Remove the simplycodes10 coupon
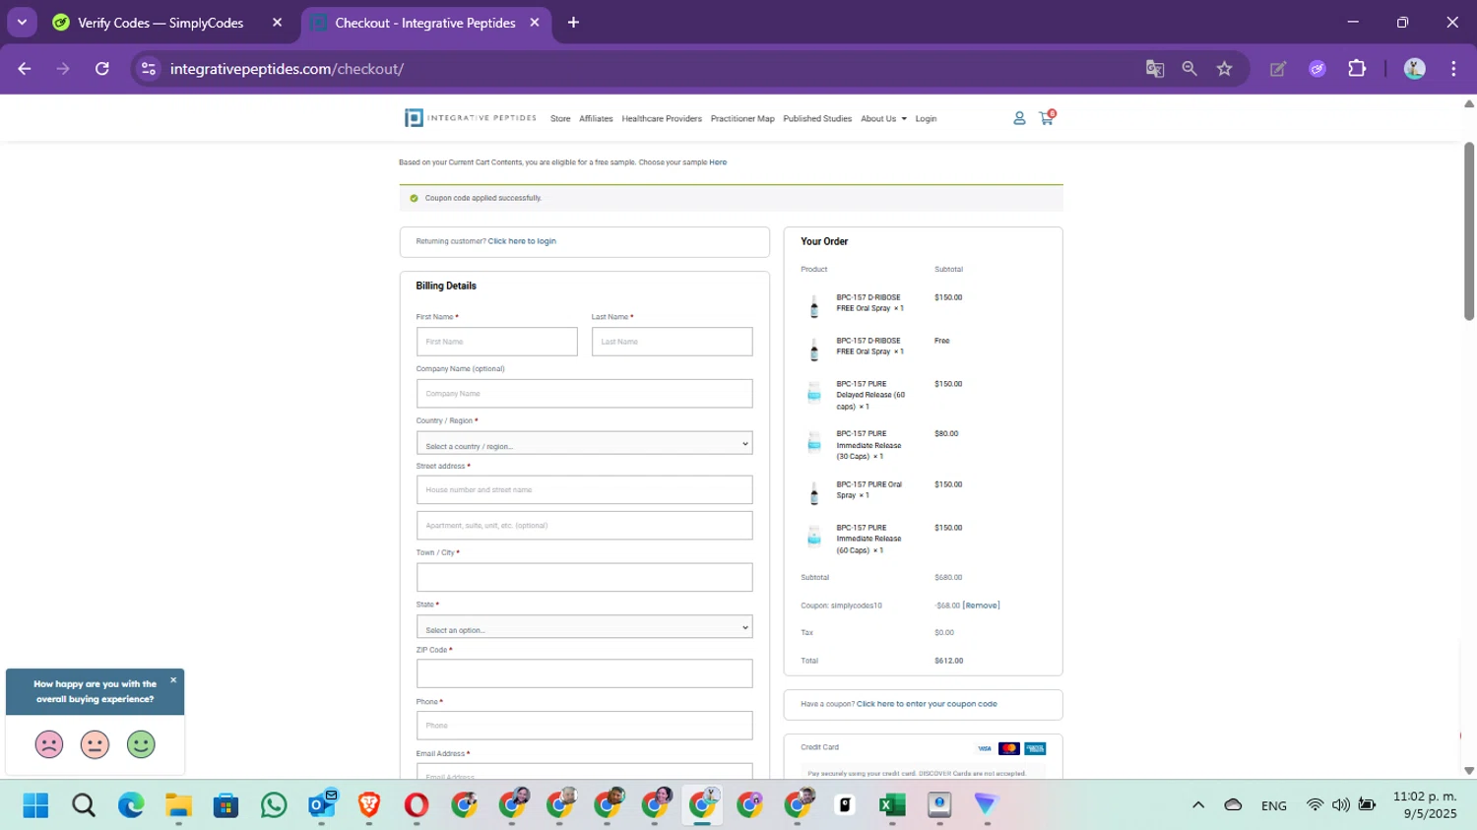1477x830 pixels. (981, 606)
